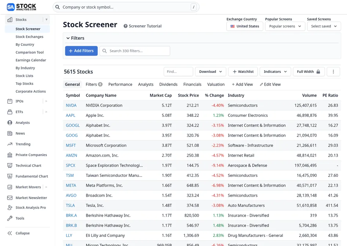Click the Add Filters button
347x246 pixels.
pyautogui.click(x=81, y=51)
